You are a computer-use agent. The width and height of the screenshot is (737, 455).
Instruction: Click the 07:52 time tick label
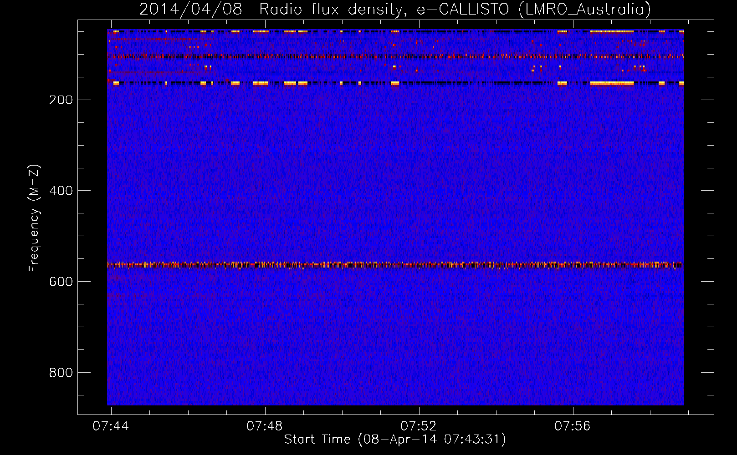(x=419, y=426)
